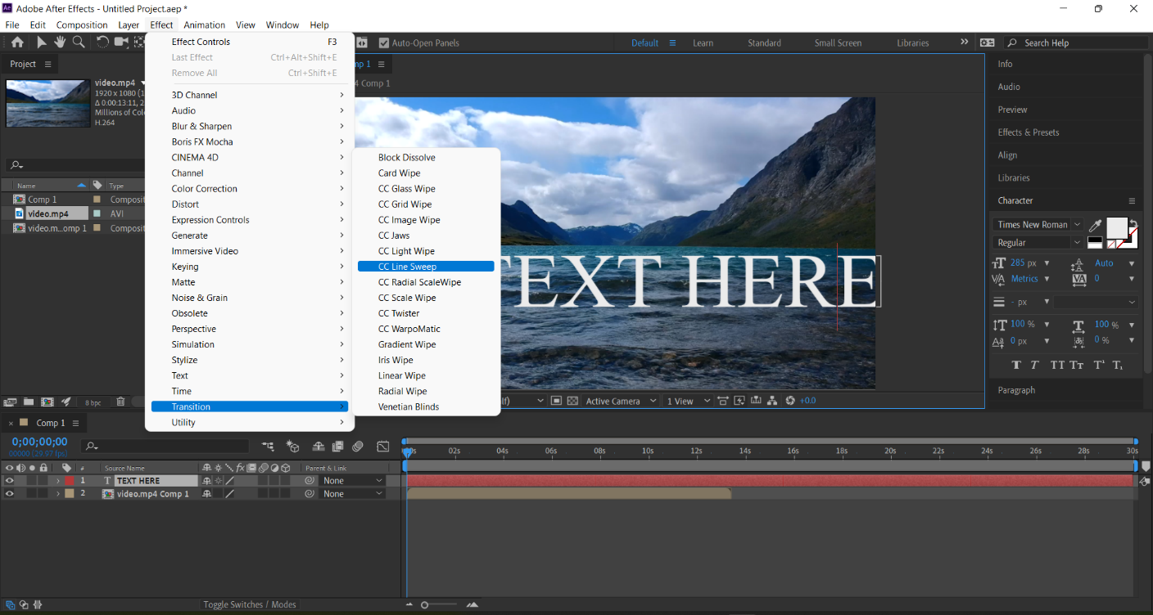Click Search Help input field
Image resolution: width=1153 pixels, height=615 pixels.
tap(1075, 43)
